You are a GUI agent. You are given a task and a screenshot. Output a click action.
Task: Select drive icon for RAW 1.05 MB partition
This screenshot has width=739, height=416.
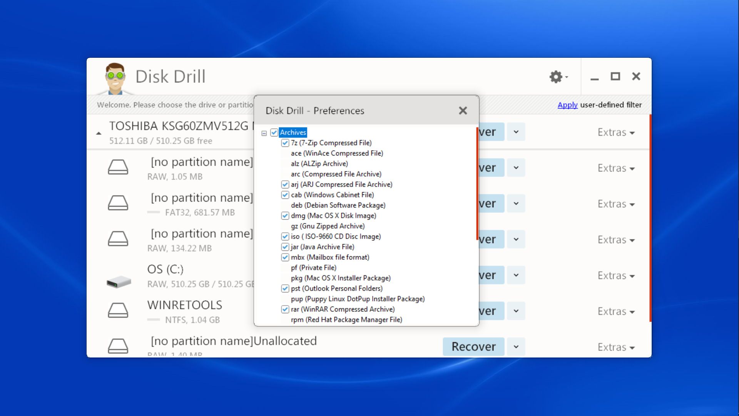(118, 167)
